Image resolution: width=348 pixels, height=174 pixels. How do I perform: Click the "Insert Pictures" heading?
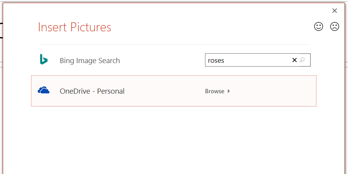point(75,27)
